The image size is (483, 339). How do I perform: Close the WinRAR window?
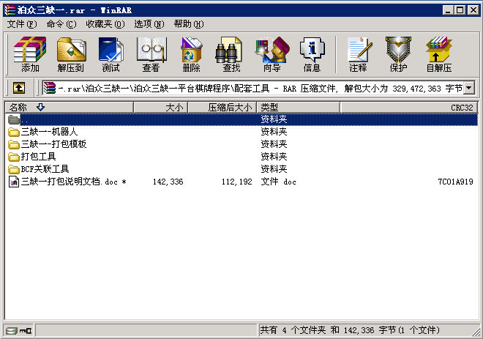(473, 10)
